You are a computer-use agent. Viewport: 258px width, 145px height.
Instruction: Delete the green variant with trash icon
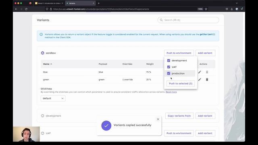(207, 80)
